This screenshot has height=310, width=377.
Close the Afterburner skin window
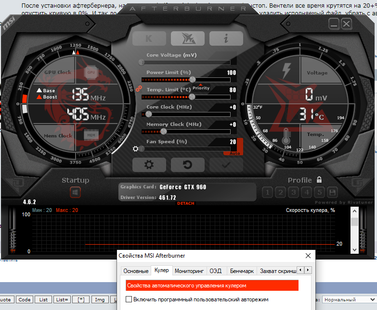point(347,24)
